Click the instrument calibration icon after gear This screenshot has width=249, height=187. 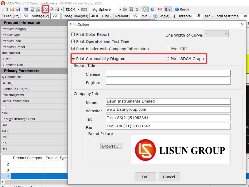coord(131,10)
